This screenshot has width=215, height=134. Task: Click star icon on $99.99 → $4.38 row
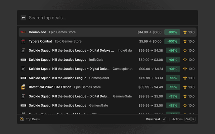185,51
